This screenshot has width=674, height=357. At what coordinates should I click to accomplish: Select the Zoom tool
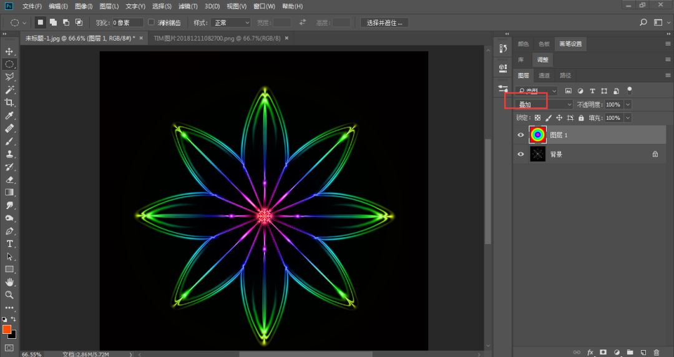[x=9, y=295]
